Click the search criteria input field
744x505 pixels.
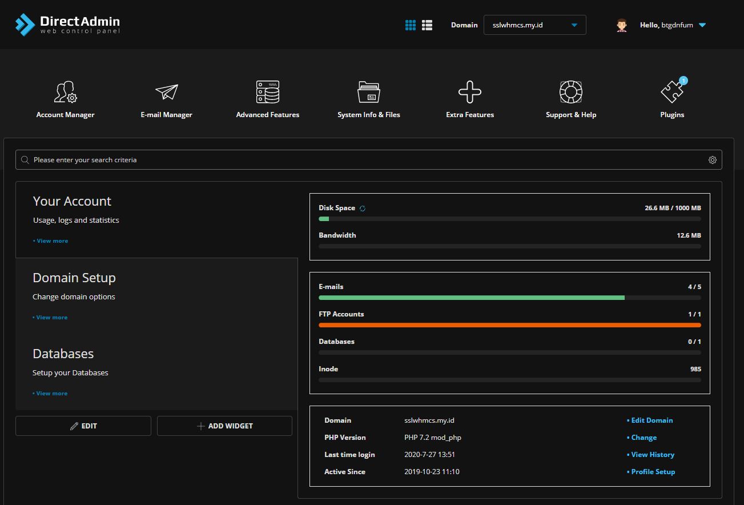[369, 160]
